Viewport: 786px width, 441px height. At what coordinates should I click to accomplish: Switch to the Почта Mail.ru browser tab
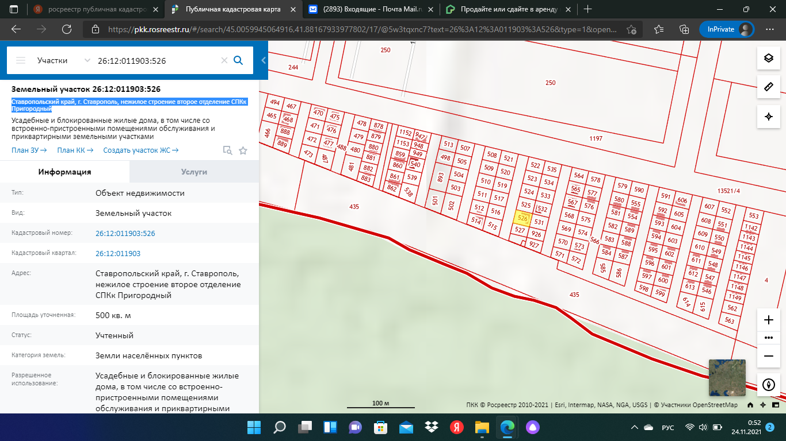point(371,9)
